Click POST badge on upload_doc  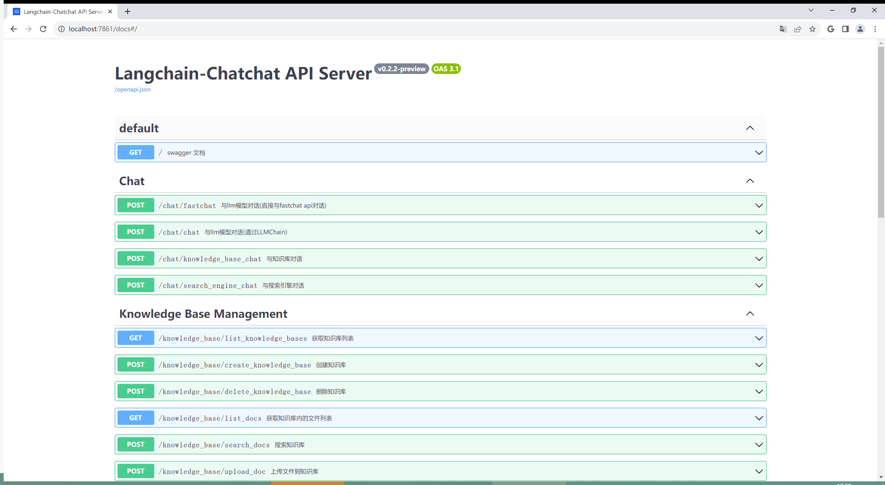pyautogui.click(x=136, y=471)
